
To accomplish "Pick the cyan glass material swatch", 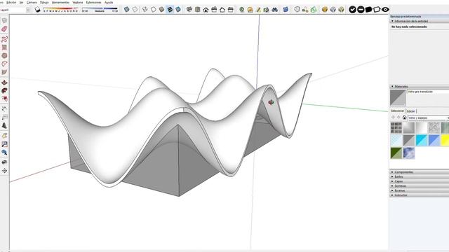I will tap(422, 140).
